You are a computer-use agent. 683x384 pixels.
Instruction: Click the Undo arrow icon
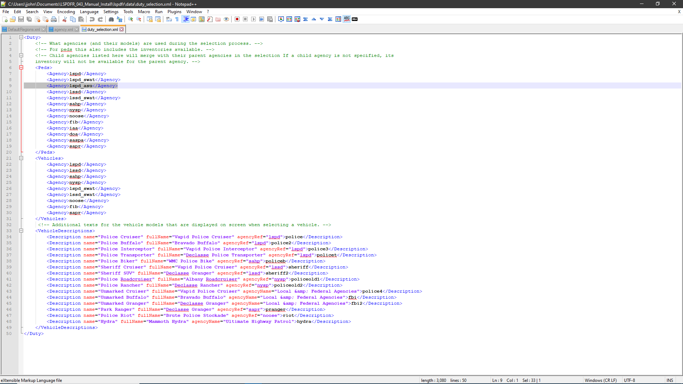click(92, 19)
